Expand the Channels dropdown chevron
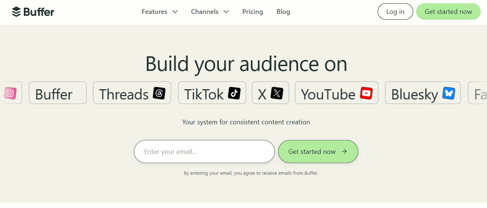 tap(226, 12)
